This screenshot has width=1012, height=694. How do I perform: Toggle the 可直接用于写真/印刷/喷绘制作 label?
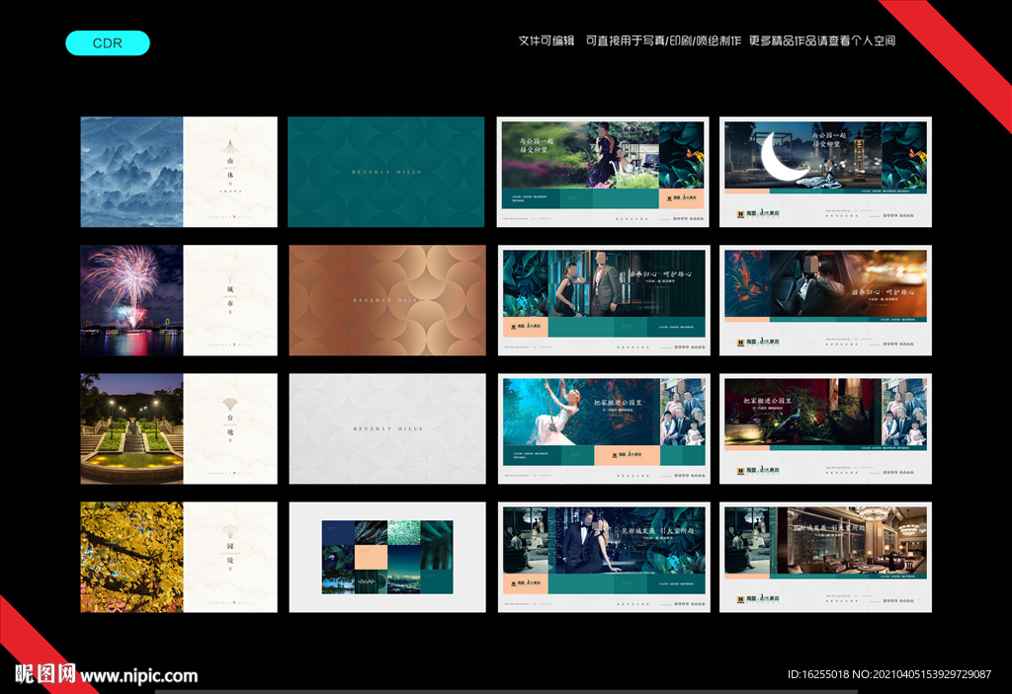[662, 40]
